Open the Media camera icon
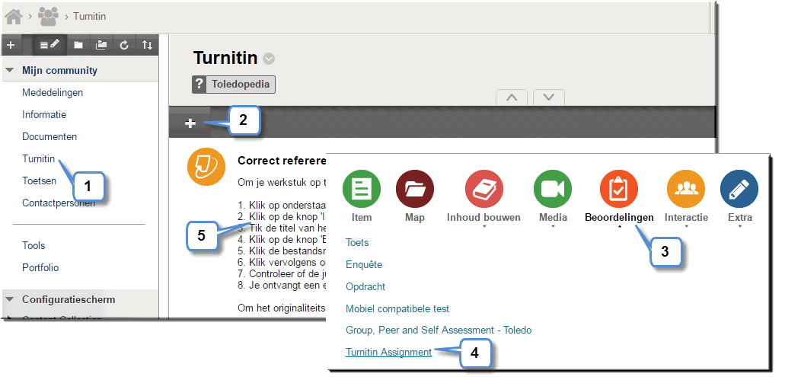Image resolution: width=785 pixels, height=380 pixels. [x=553, y=190]
